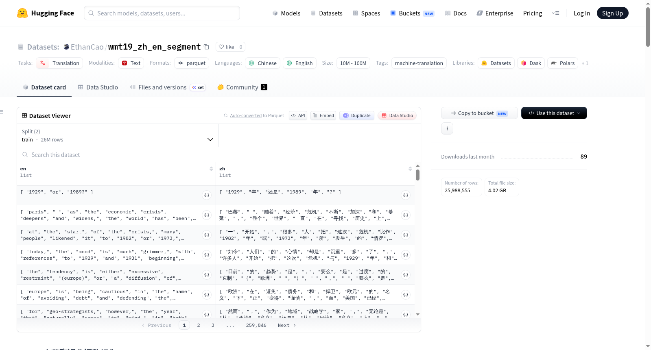Open the more navigation menu icon
651x350 pixels.
point(555,13)
